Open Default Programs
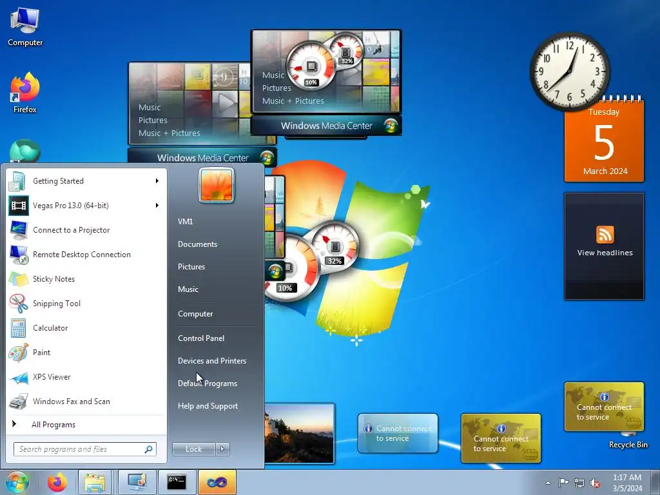Image resolution: width=660 pixels, height=495 pixels. pos(208,383)
